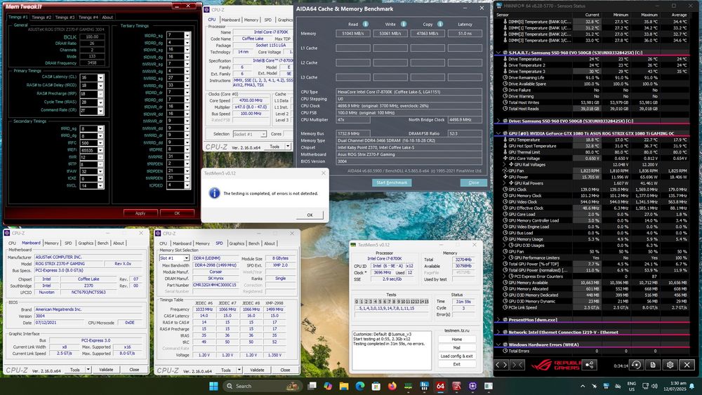Open tRFC dropdown in Secondary Timings
This screenshot has height=395, width=702.
click(100, 143)
